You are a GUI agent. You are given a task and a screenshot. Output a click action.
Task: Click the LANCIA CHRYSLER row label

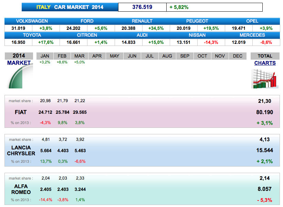tap(21, 150)
